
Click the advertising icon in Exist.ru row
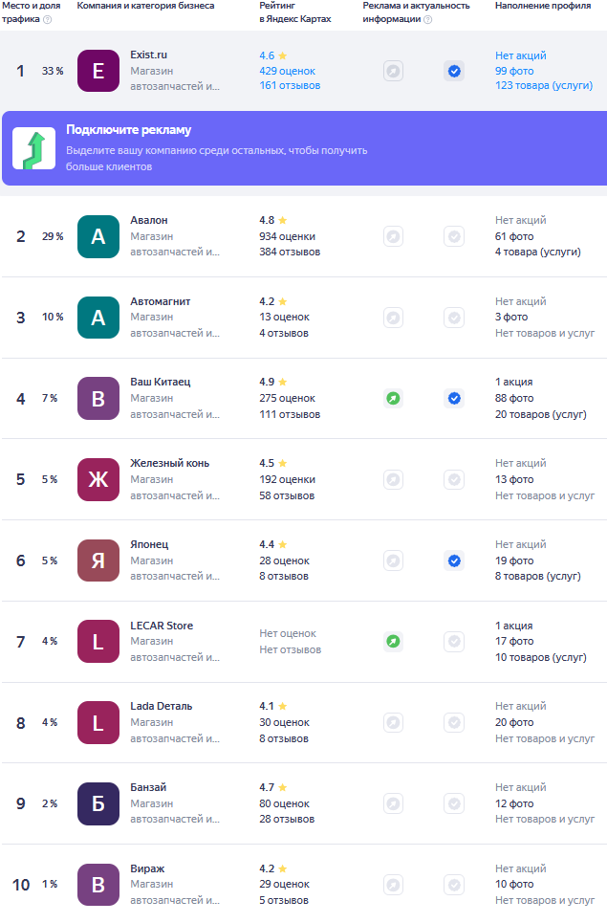tap(393, 71)
